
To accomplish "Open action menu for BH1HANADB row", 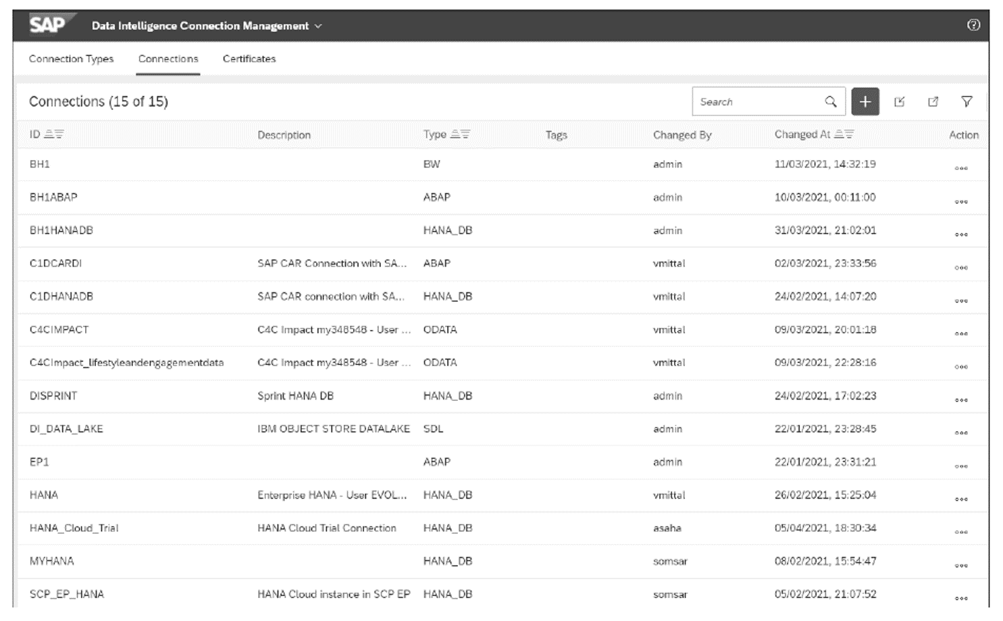I will click(x=961, y=234).
